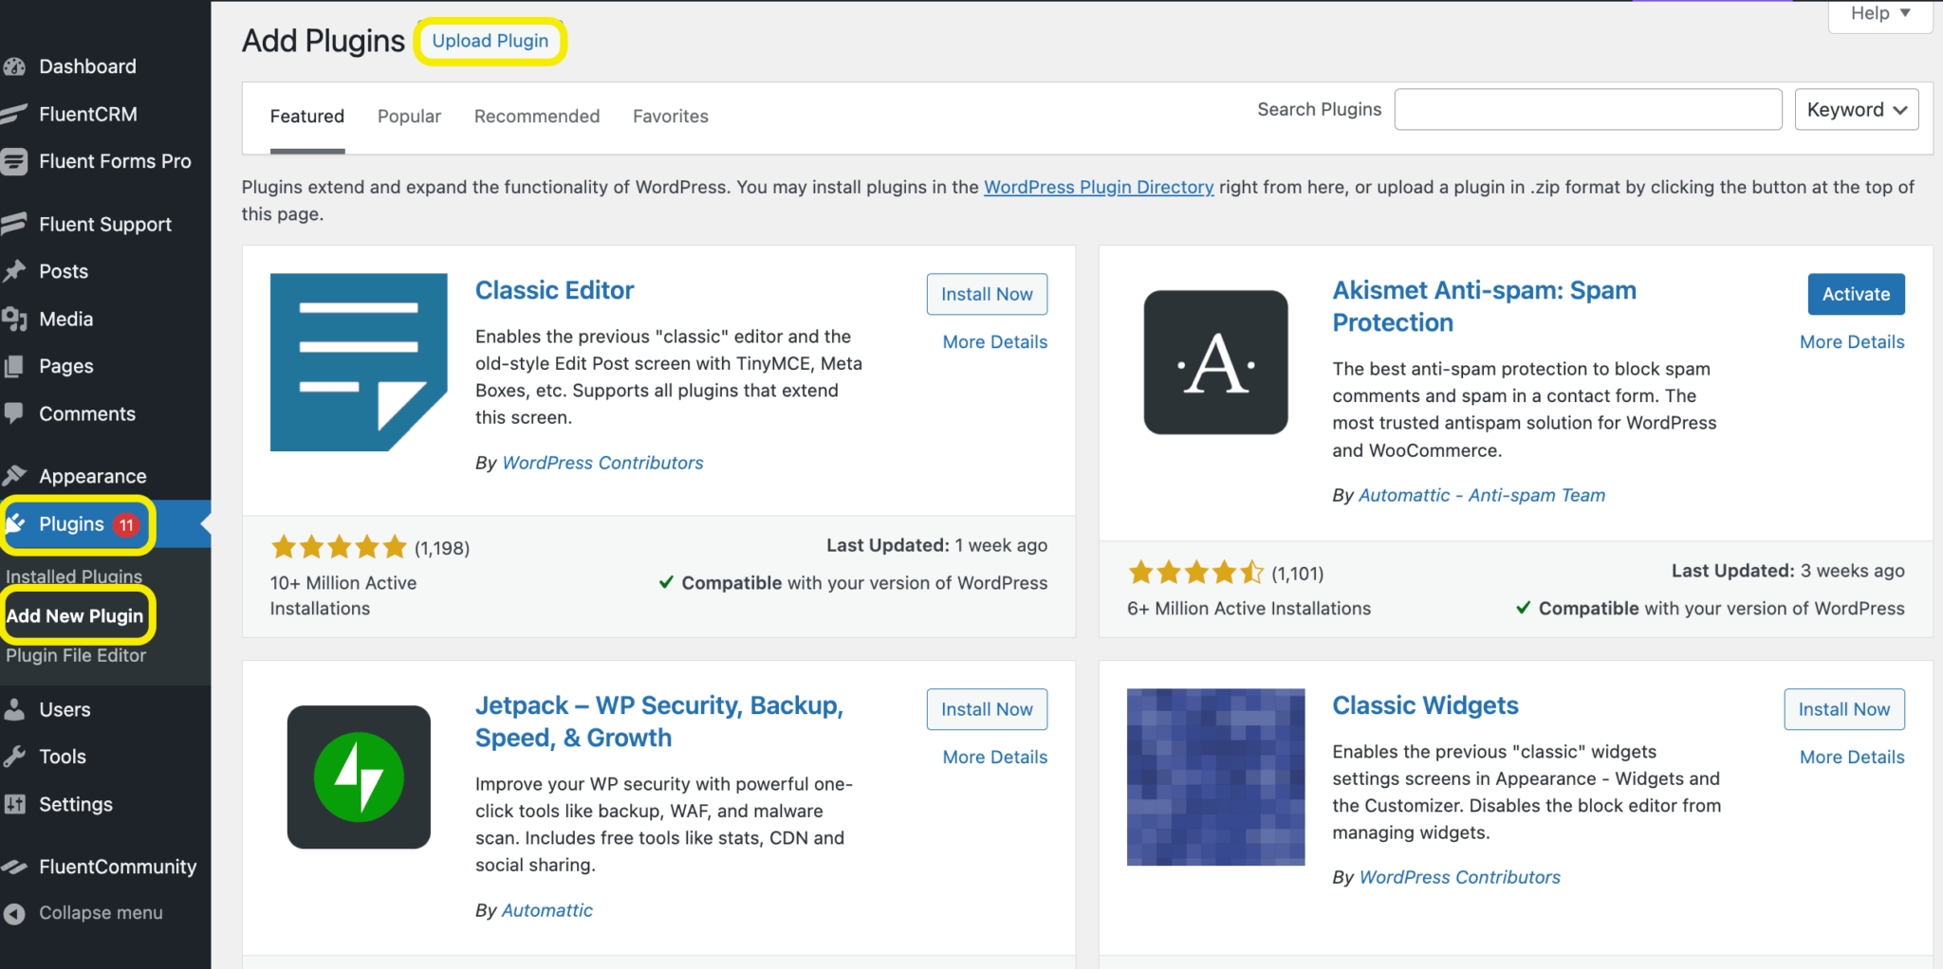Install the Classic Widgets plugin
The height and width of the screenshot is (969, 1943).
1843,709
